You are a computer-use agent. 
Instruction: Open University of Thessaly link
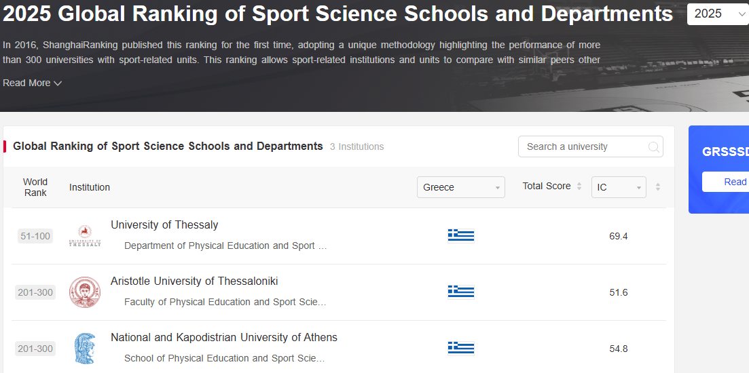point(164,224)
